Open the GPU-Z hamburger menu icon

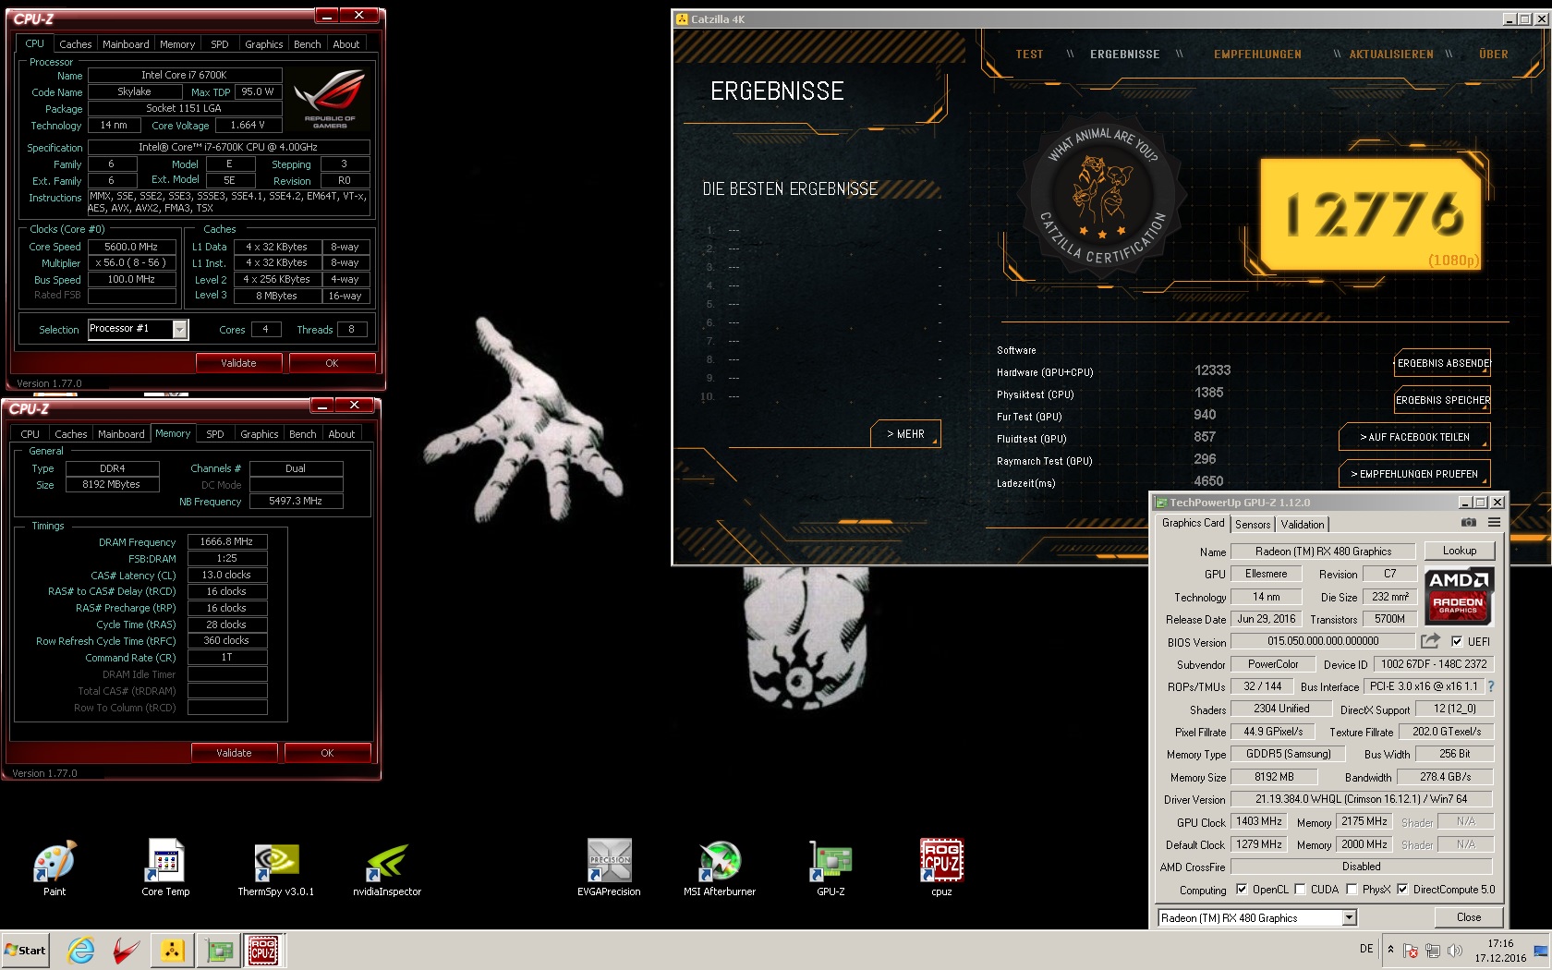tap(1494, 523)
